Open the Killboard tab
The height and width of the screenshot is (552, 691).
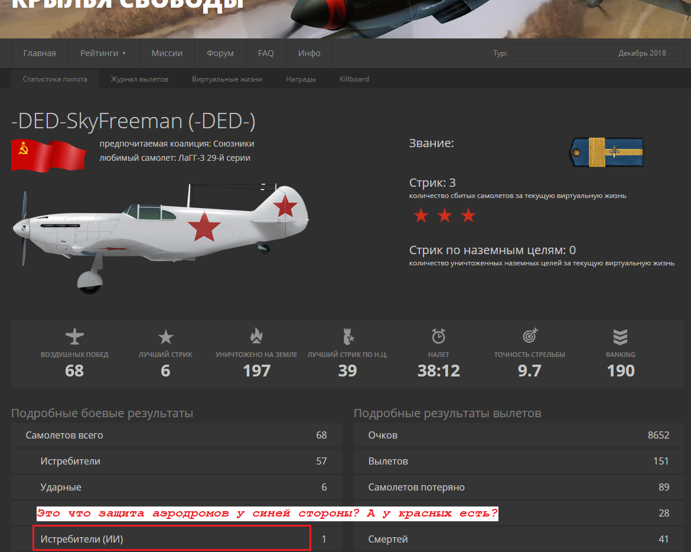coord(354,79)
